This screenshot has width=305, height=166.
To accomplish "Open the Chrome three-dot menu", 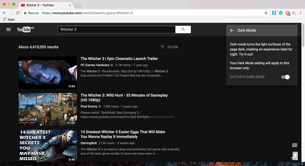I will click(301, 13).
